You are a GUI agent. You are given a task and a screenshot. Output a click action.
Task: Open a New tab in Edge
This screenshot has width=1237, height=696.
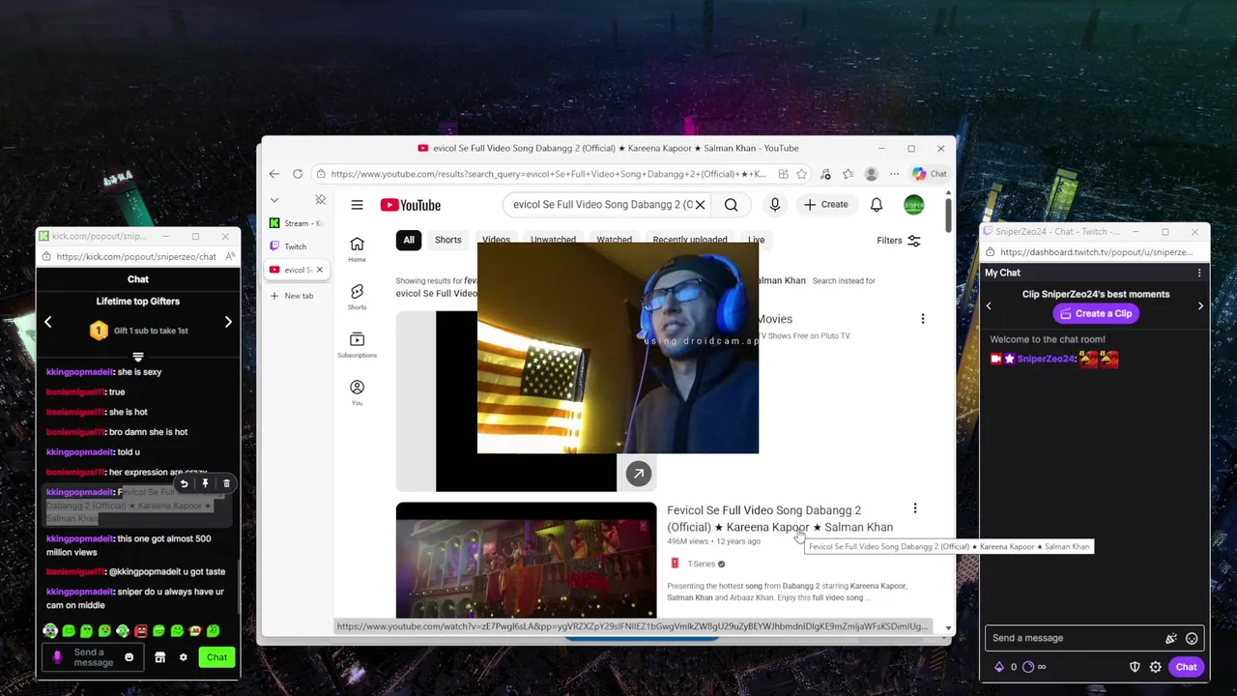pyautogui.click(x=293, y=296)
